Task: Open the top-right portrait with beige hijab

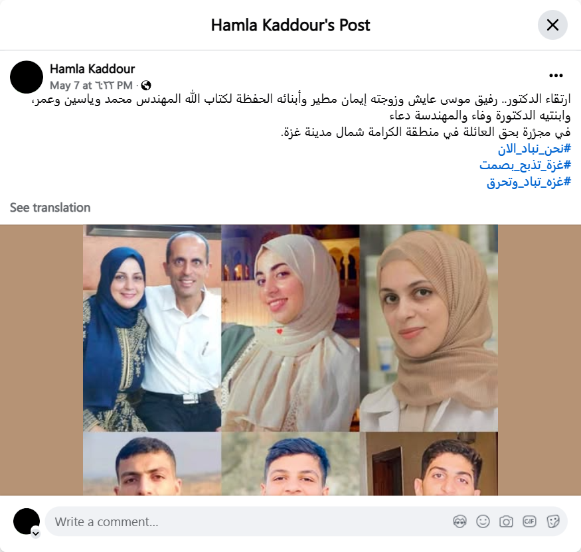Action: tap(429, 328)
